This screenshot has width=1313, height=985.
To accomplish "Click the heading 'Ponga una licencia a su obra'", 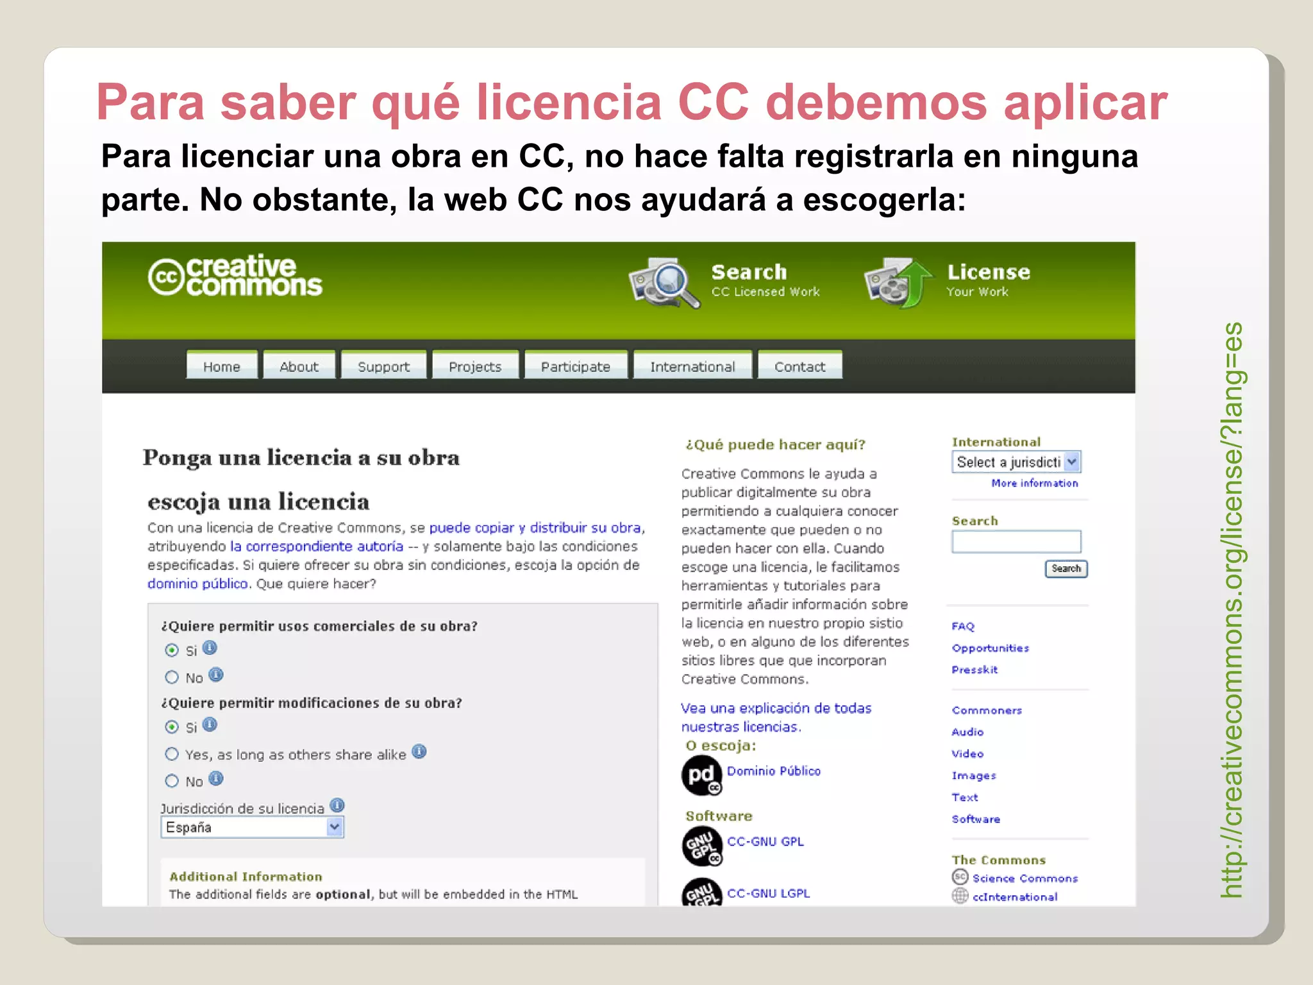I will pyautogui.click(x=301, y=458).
